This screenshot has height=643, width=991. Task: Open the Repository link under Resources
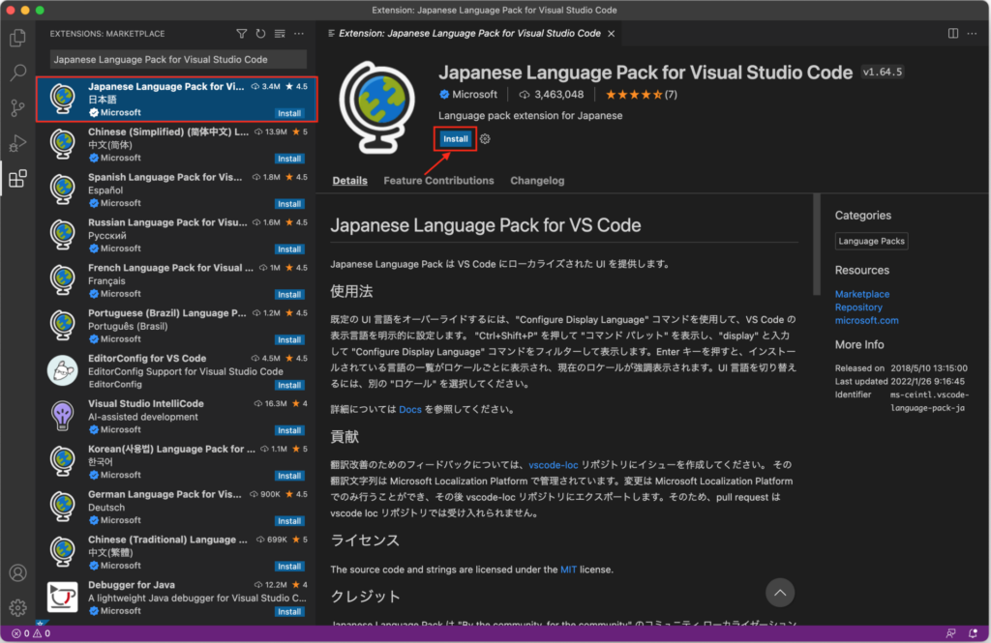(858, 307)
